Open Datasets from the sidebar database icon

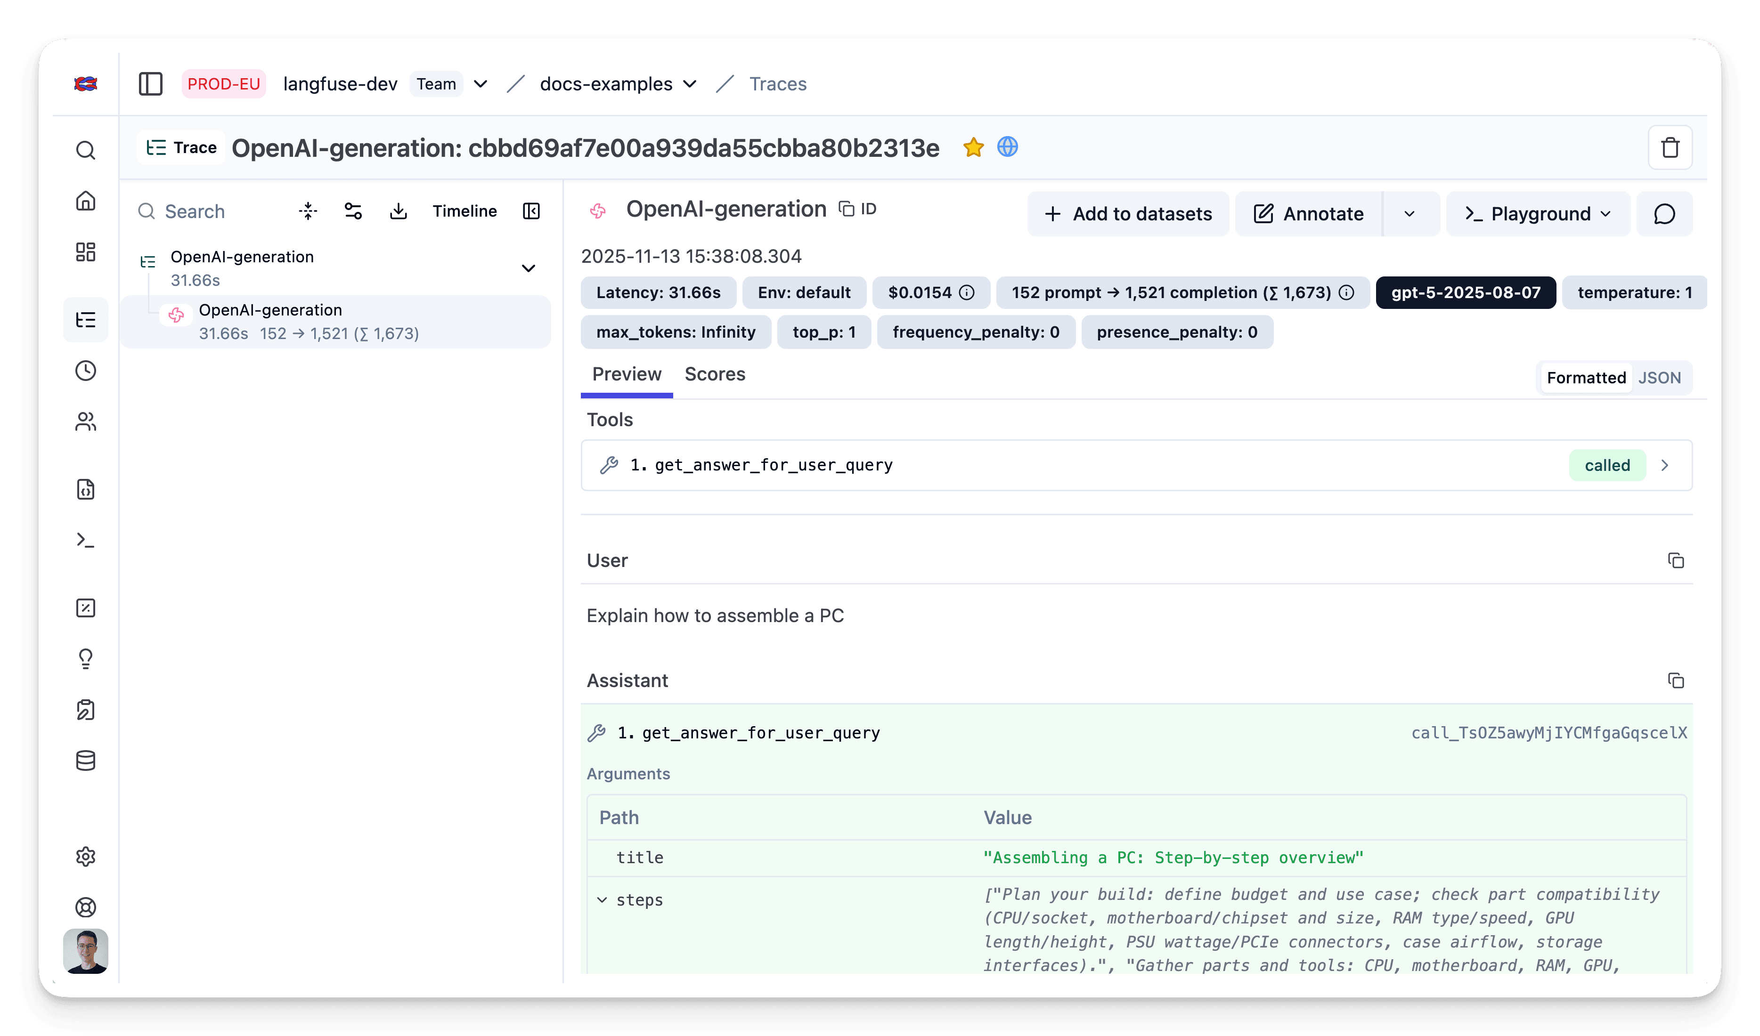tap(86, 761)
